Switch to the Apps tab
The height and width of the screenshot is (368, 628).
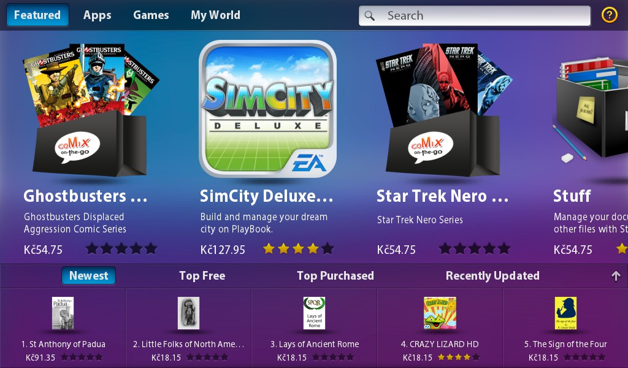pos(98,15)
